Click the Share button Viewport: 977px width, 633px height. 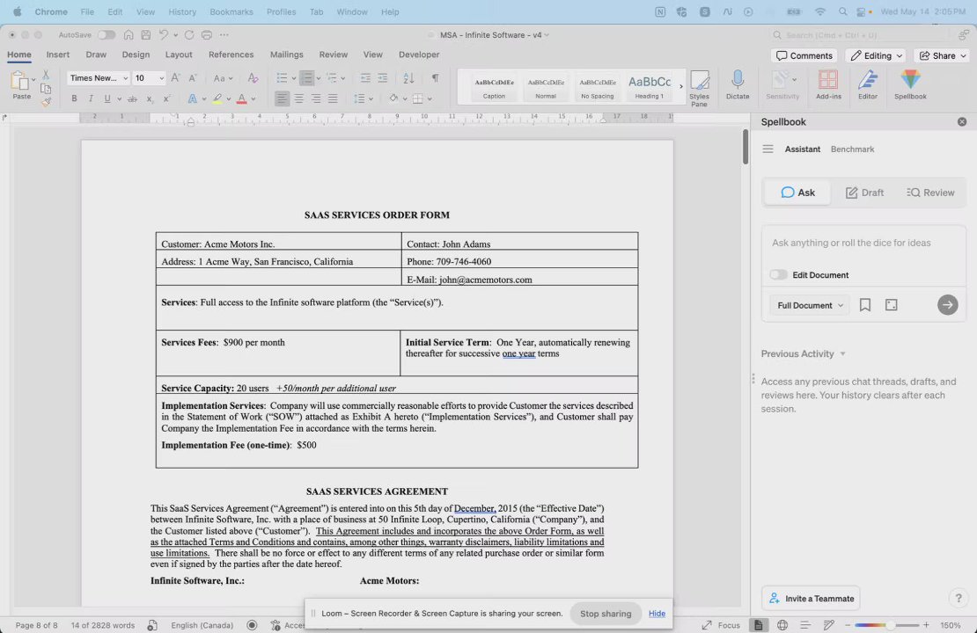click(x=942, y=55)
